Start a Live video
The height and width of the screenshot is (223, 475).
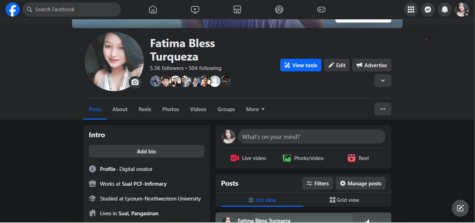click(248, 158)
